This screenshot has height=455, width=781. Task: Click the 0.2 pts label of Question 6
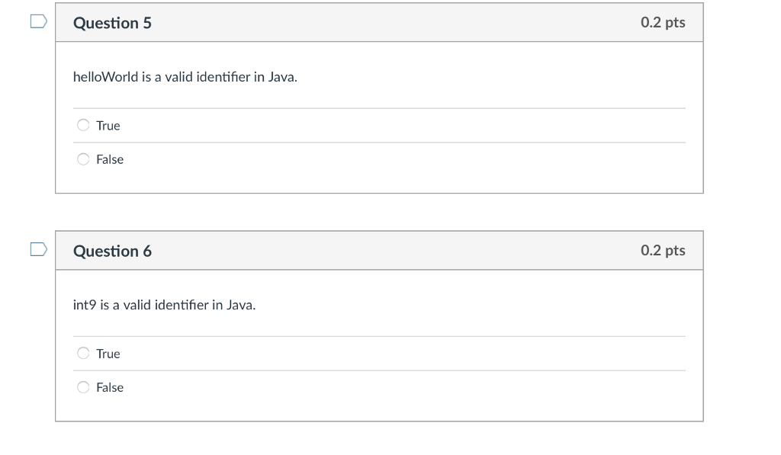click(663, 251)
